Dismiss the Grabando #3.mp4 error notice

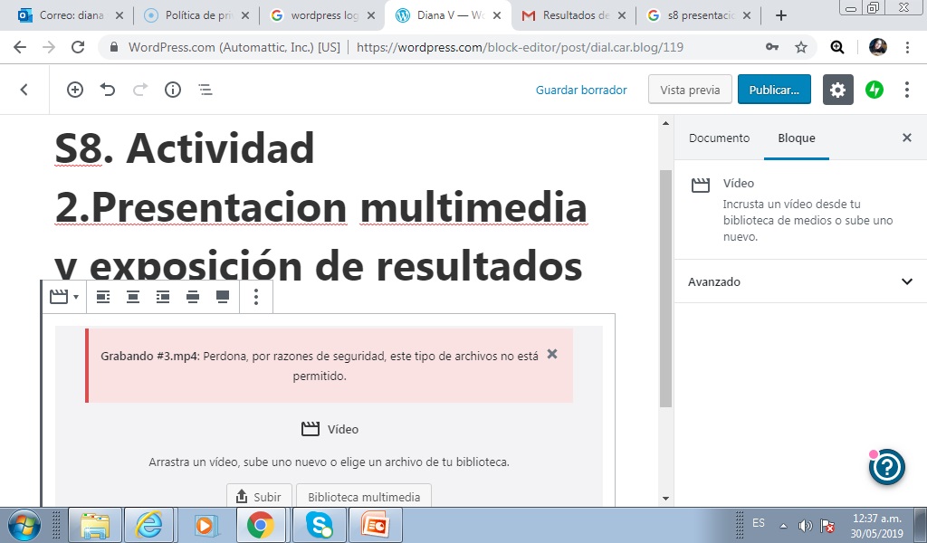pyautogui.click(x=552, y=354)
